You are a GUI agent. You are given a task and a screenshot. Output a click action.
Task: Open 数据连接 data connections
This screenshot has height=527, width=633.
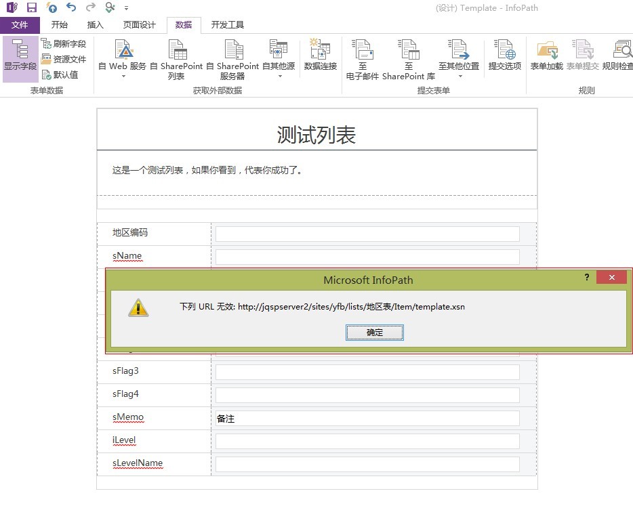point(321,54)
